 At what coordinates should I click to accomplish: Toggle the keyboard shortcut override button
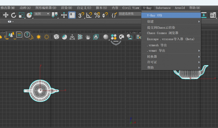[72, 15]
